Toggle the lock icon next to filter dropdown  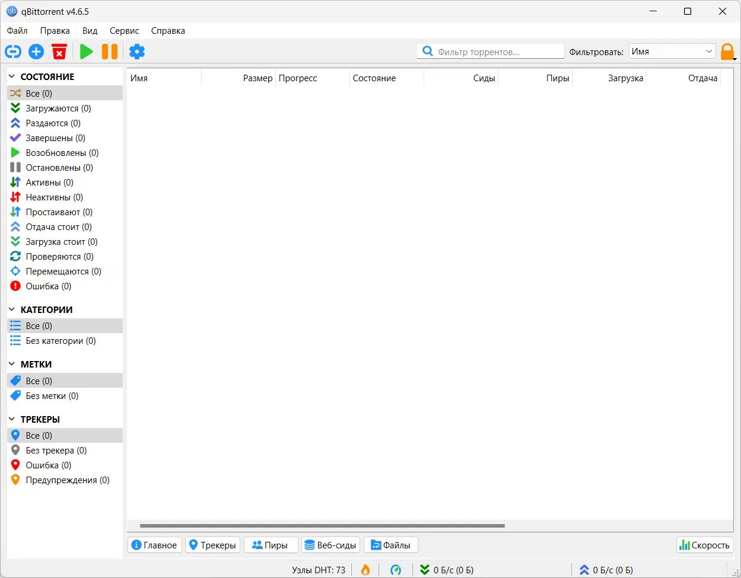[x=728, y=52]
